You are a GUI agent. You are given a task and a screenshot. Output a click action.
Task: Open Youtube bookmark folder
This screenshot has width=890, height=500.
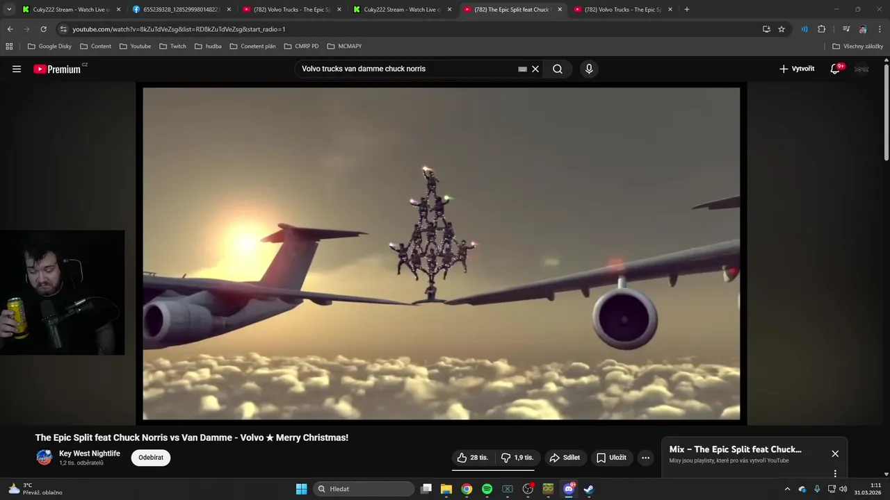(135, 47)
